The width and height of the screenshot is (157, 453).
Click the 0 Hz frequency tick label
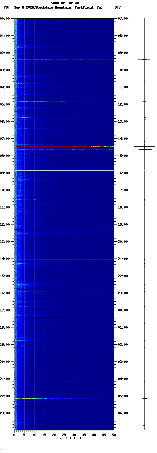[14, 435]
